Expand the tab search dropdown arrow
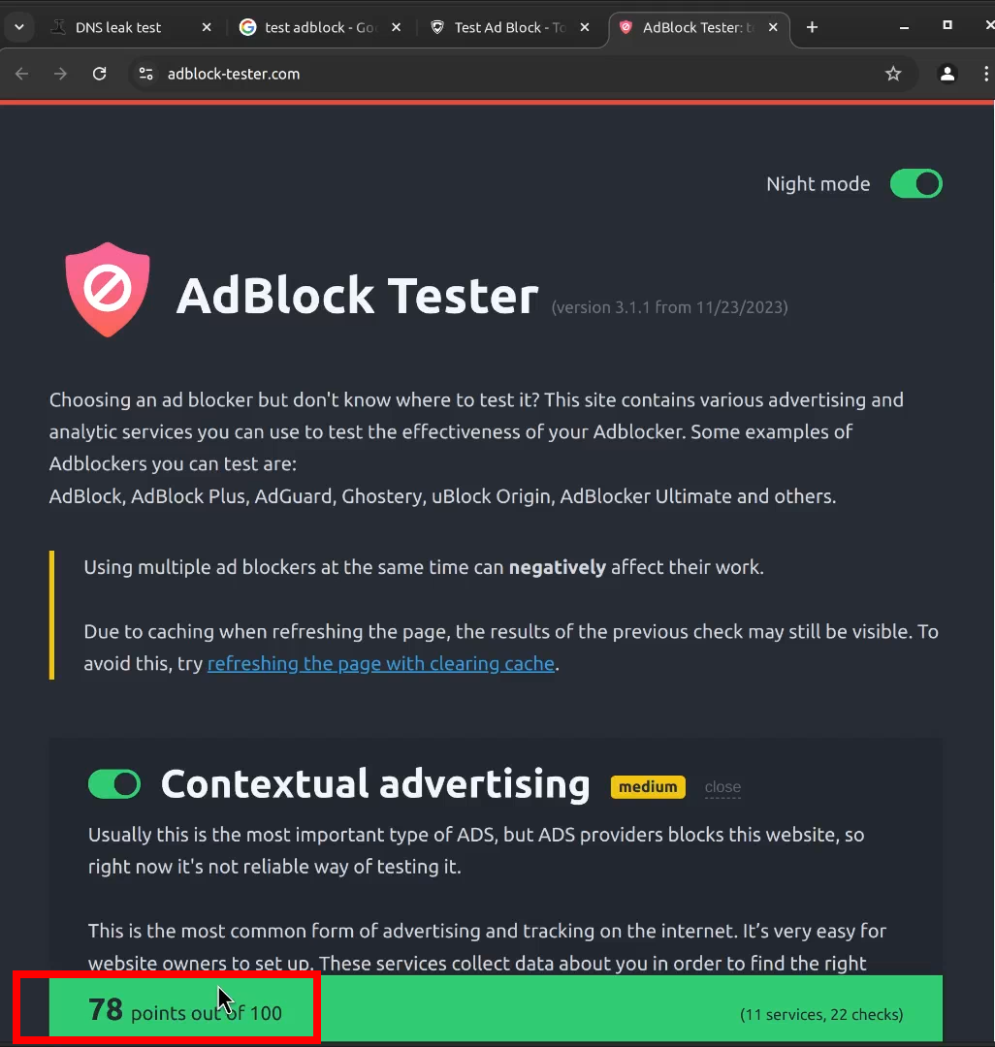This screenshot has height=1047, width=995. pyautogui.click(x=19, y=27)
